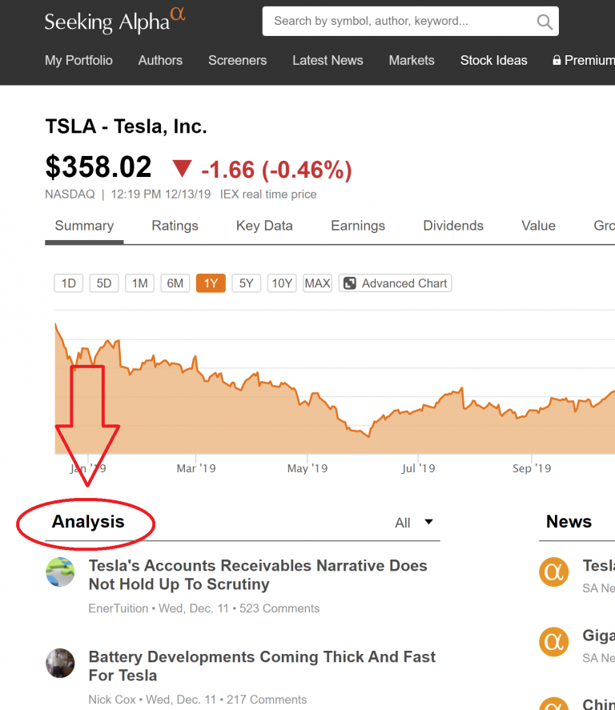Image resolution: width=615 pixels, height=710 pixels.
Task: Open the Seeking Alpha logo home
Action: (115, 21)
